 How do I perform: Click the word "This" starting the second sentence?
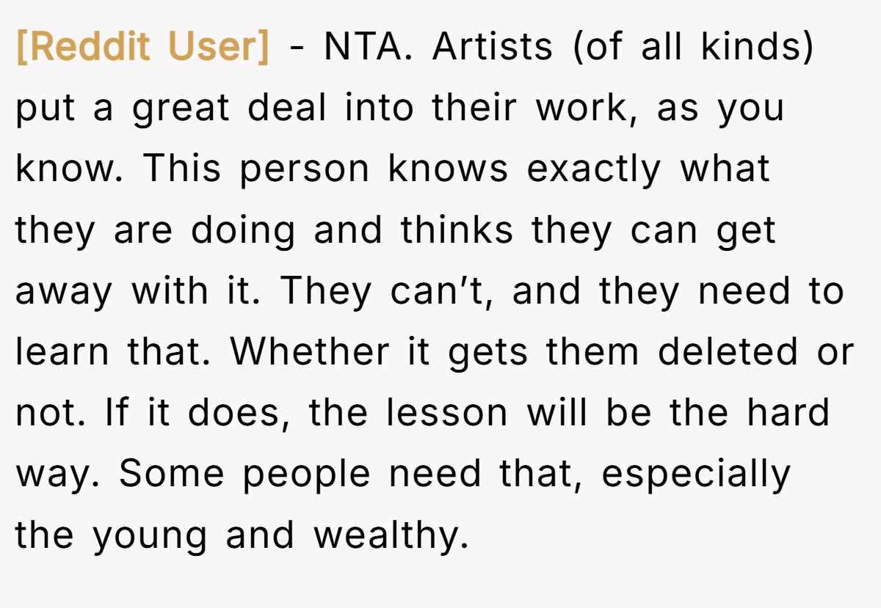pos(181,169)
